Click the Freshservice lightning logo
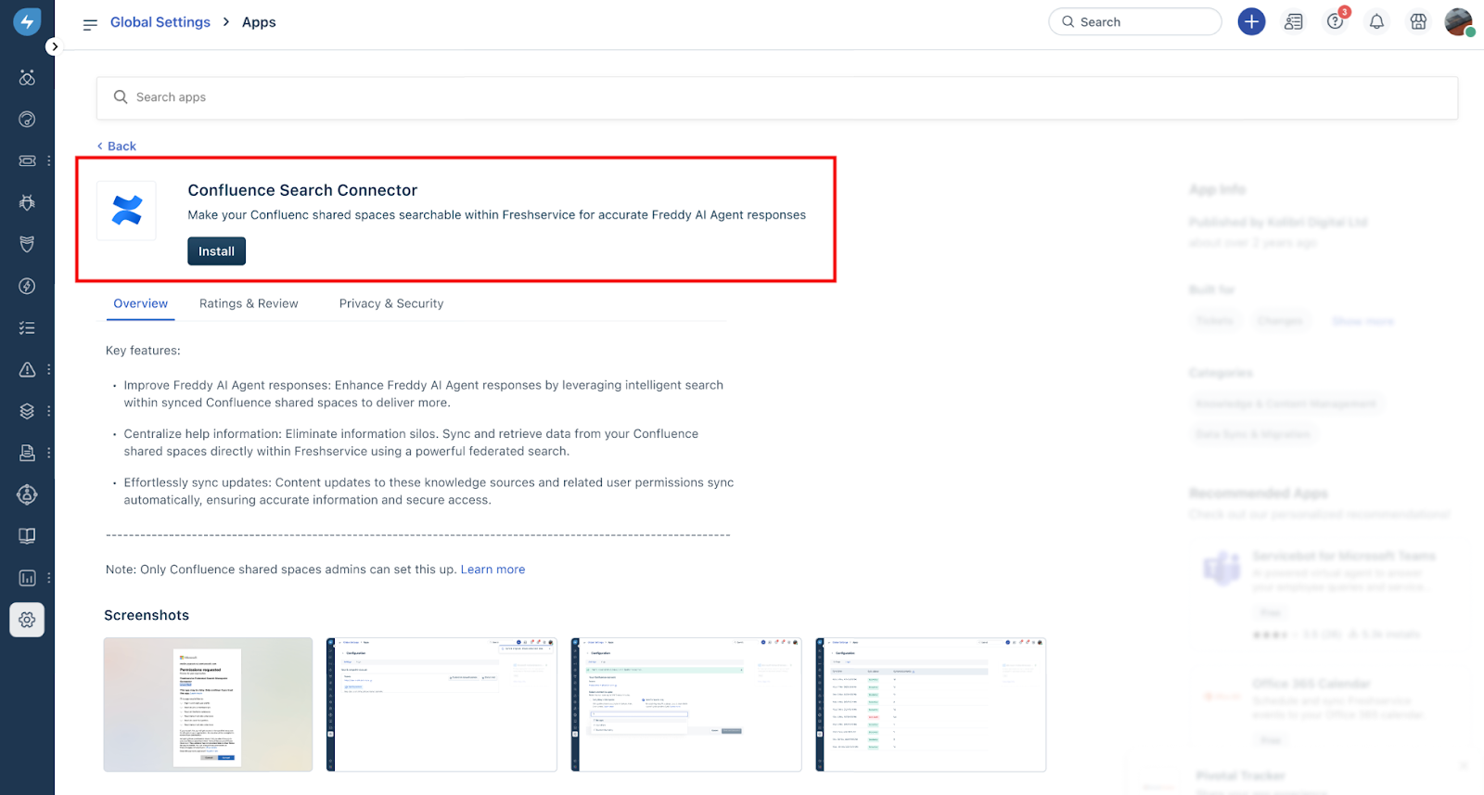The width and height of the screenshot is (1484, 795). 27,22
